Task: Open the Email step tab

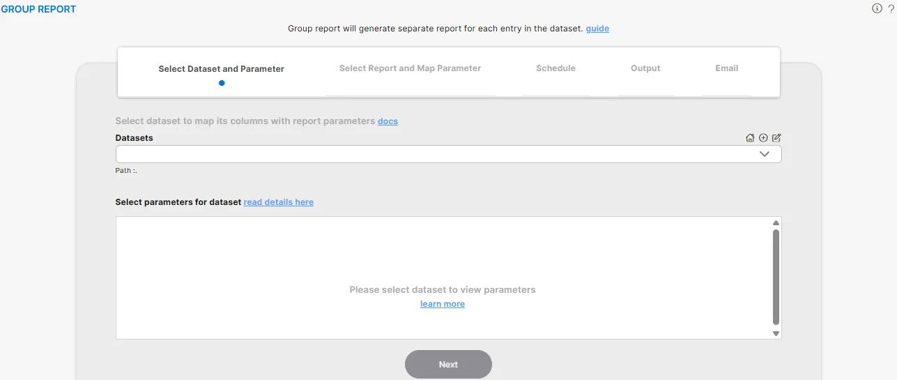Action: 726,68
